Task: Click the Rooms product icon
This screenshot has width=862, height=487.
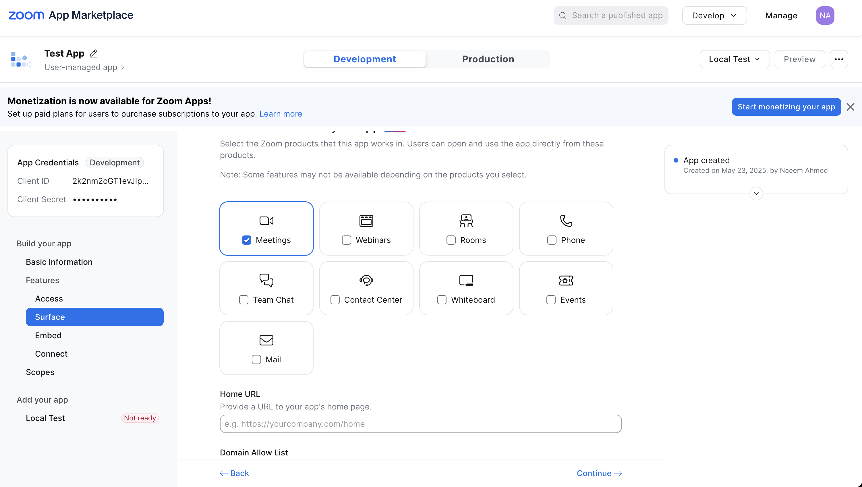Action: point(466,221)
